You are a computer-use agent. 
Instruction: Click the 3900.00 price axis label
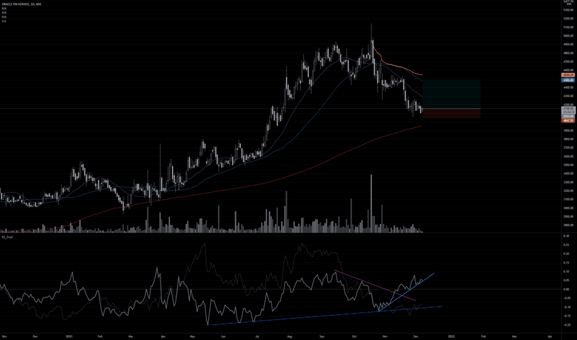point(568,130)
